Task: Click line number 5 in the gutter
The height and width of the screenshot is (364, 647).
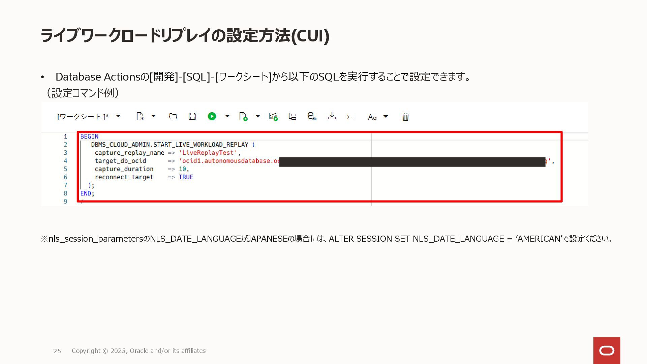Action: click(65, 169)
